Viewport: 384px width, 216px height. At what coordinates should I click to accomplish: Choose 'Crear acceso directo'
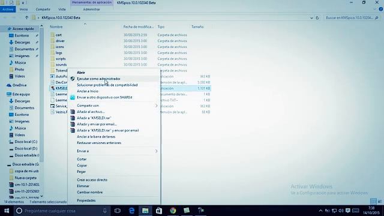point(92,180)
